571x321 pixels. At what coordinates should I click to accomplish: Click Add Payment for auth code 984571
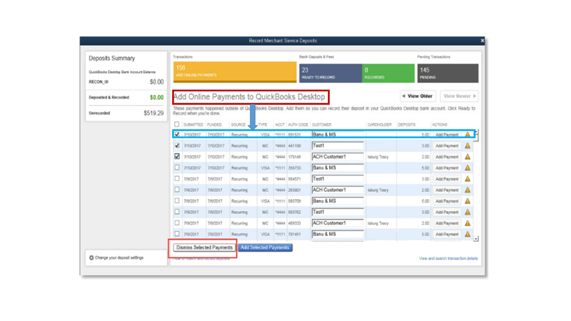pyautogui.click(x=447, y=179)
